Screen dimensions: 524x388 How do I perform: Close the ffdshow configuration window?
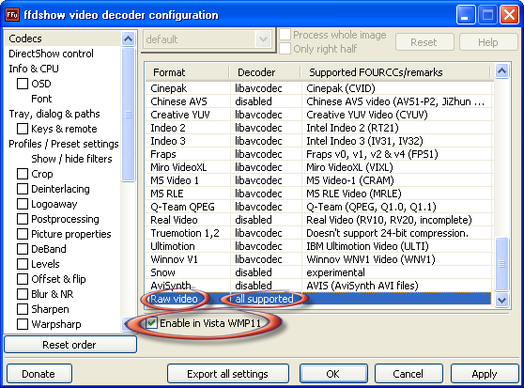click(509, 15)
